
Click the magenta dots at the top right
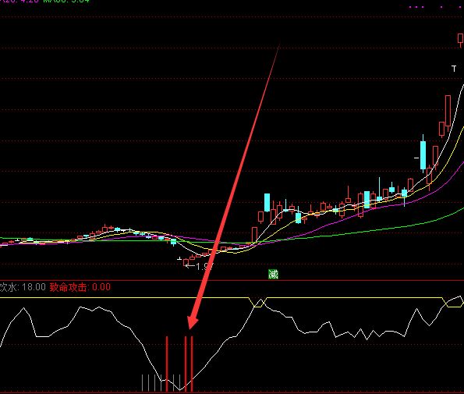coord(435,7)
